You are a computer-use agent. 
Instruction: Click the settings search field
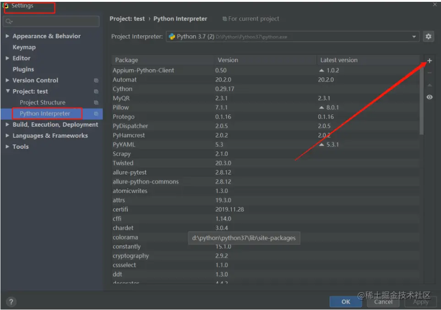(x=51, y=22)
